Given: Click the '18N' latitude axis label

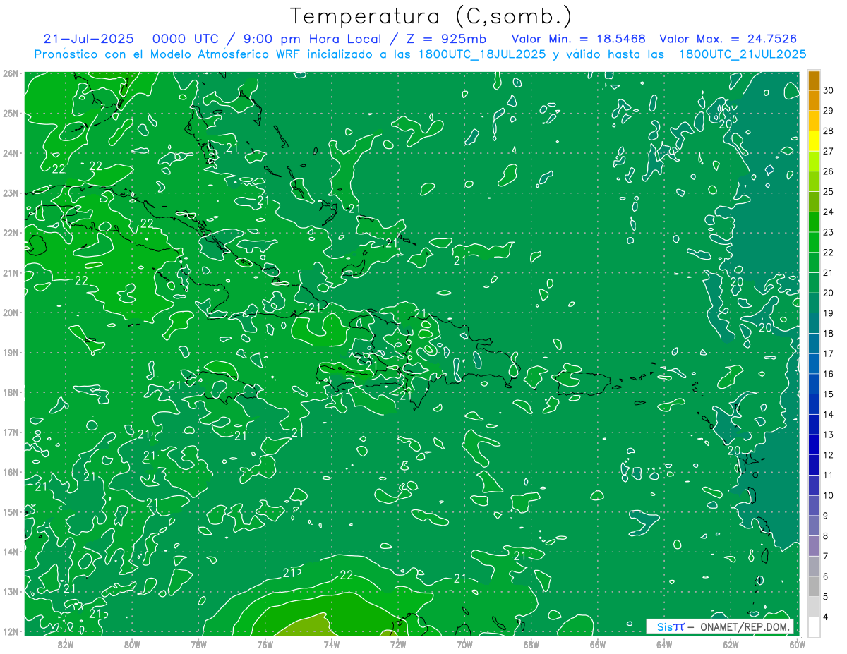Looking at the screenshot, I should pyautogui.click(x=10, y=392).
